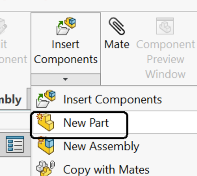Click the Copy with Mates icon
197x176 pixels.
(x=46, y=168)
